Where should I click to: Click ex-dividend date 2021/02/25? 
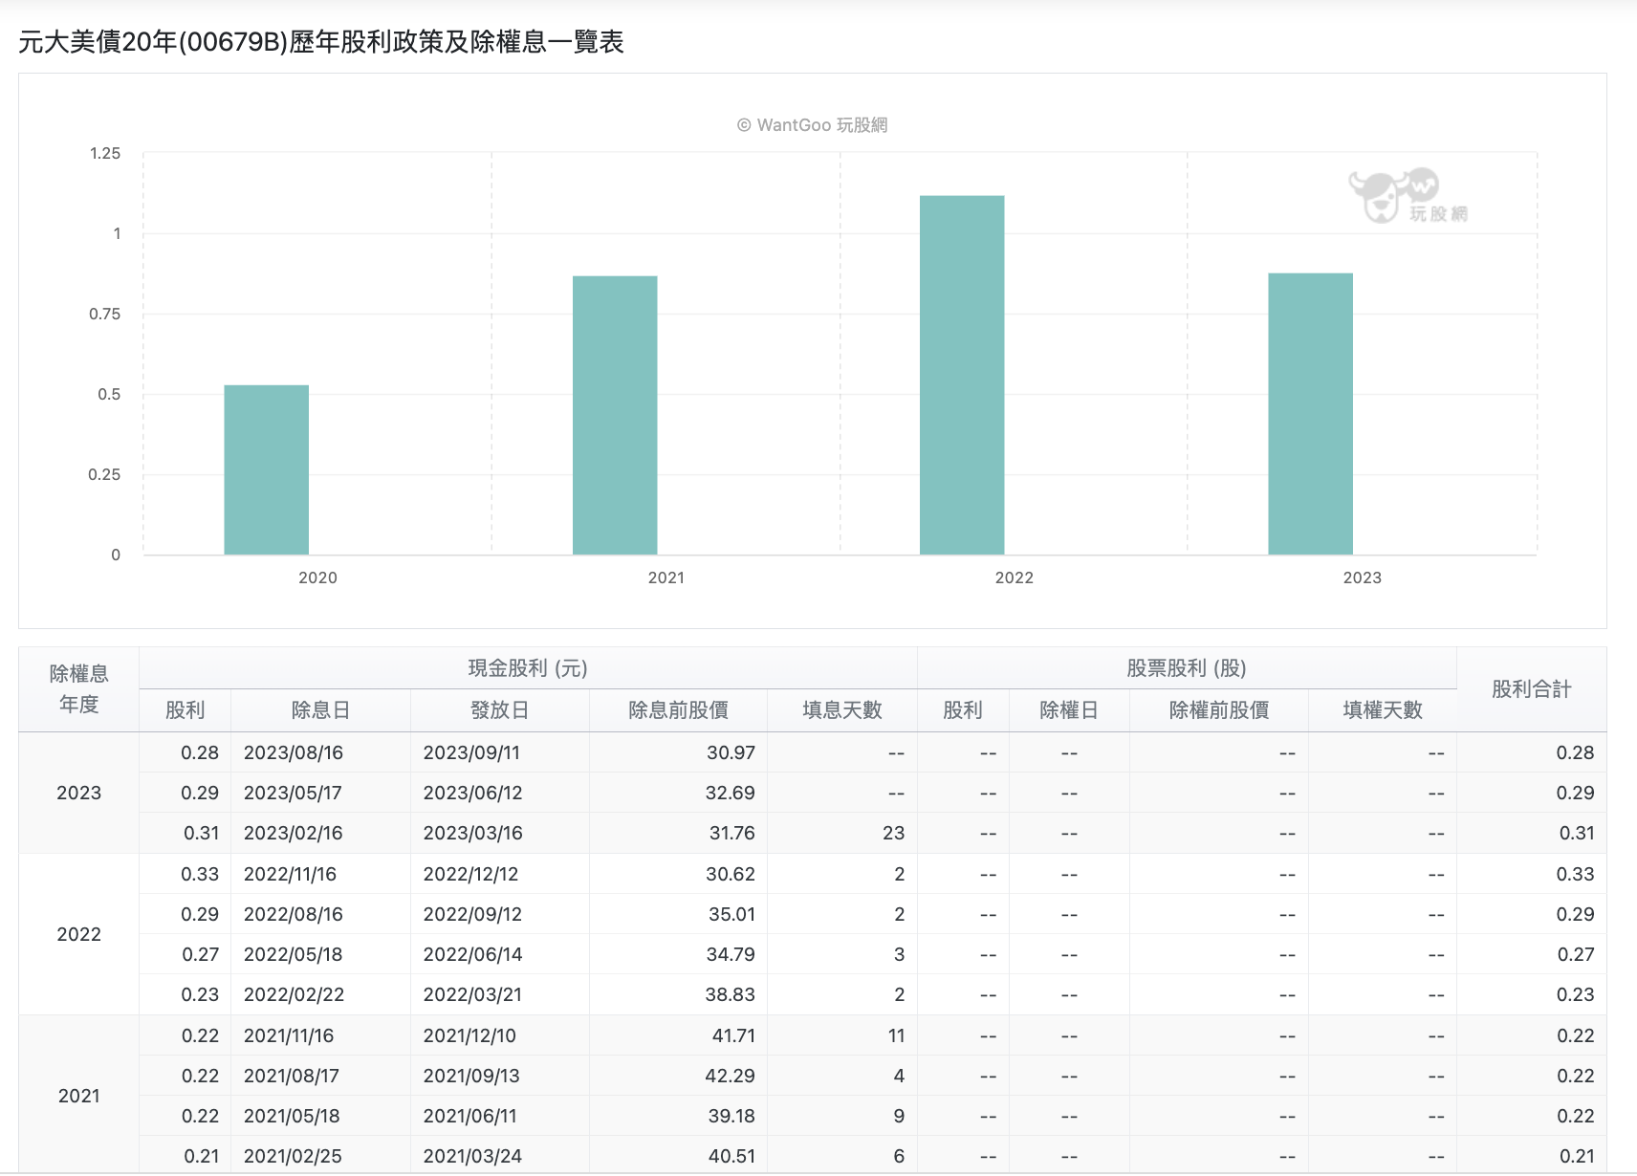(x=293, y=1157)
